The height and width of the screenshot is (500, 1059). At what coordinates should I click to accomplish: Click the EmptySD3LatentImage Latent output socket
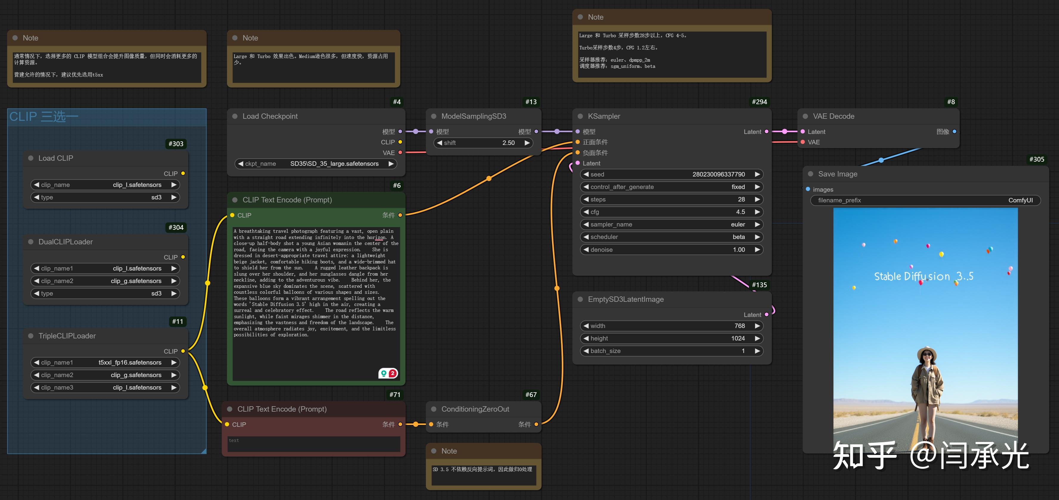766,315
